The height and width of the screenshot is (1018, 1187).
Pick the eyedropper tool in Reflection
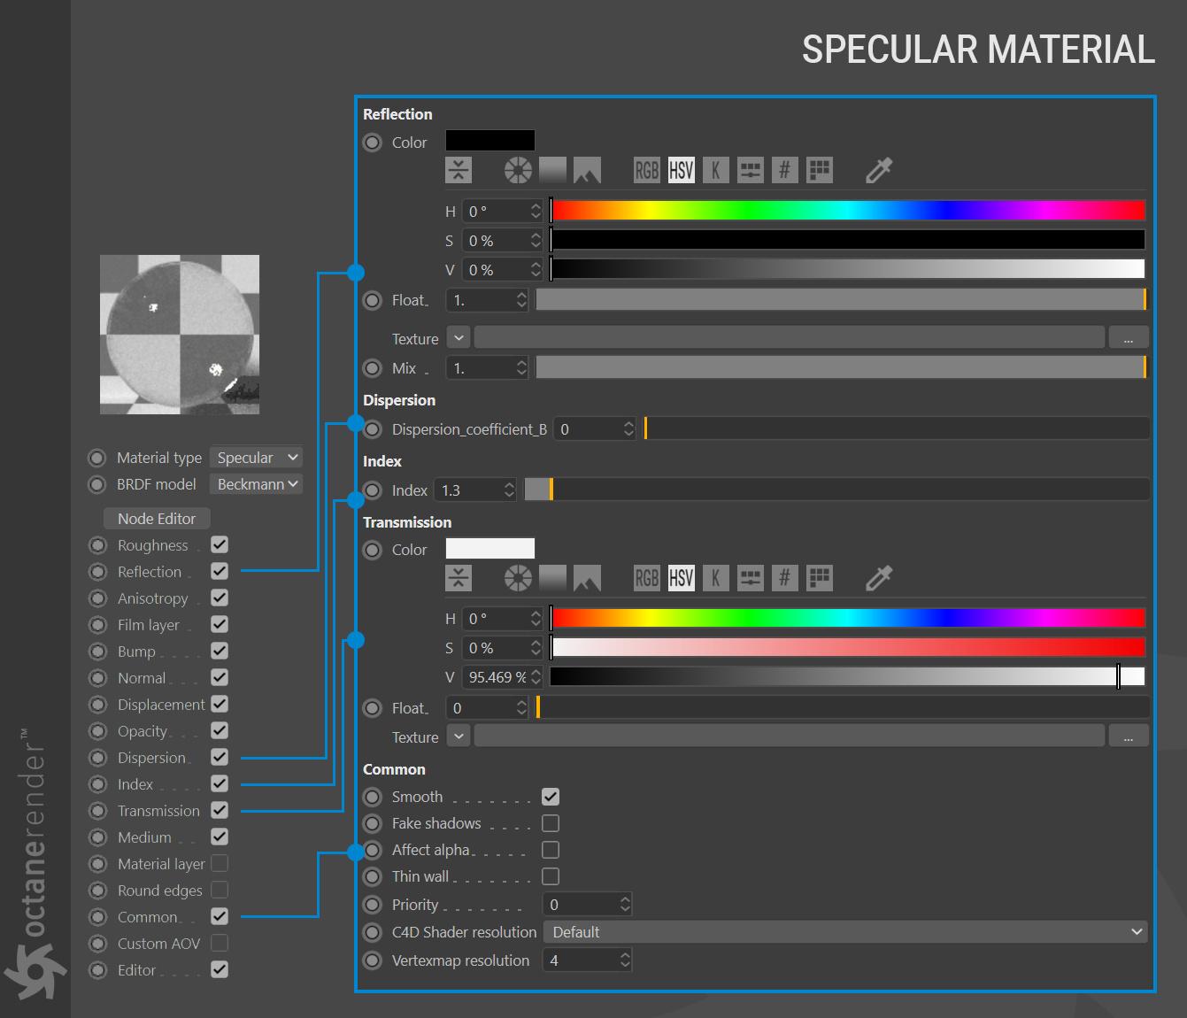pyautogui.click(x=879, y=170)
